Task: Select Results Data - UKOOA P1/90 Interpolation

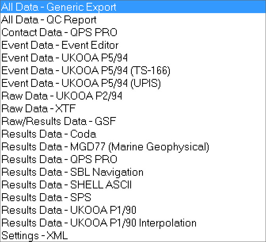Action: tap(99, 223)
